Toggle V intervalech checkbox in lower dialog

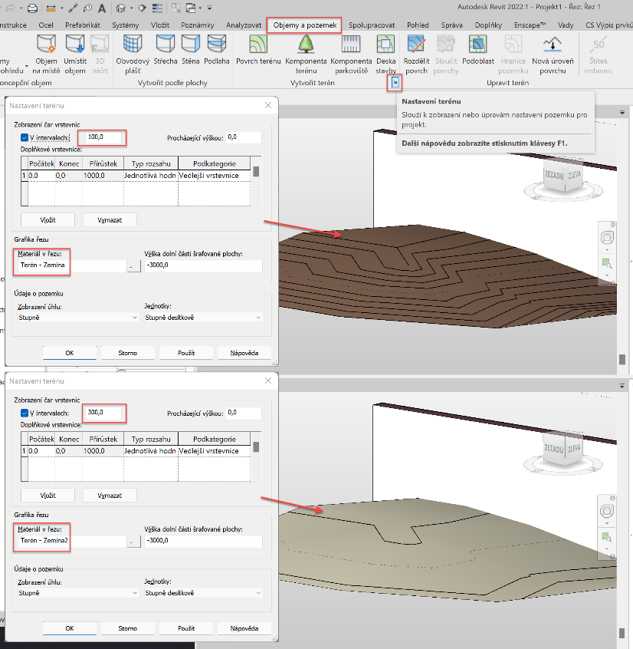25,413
